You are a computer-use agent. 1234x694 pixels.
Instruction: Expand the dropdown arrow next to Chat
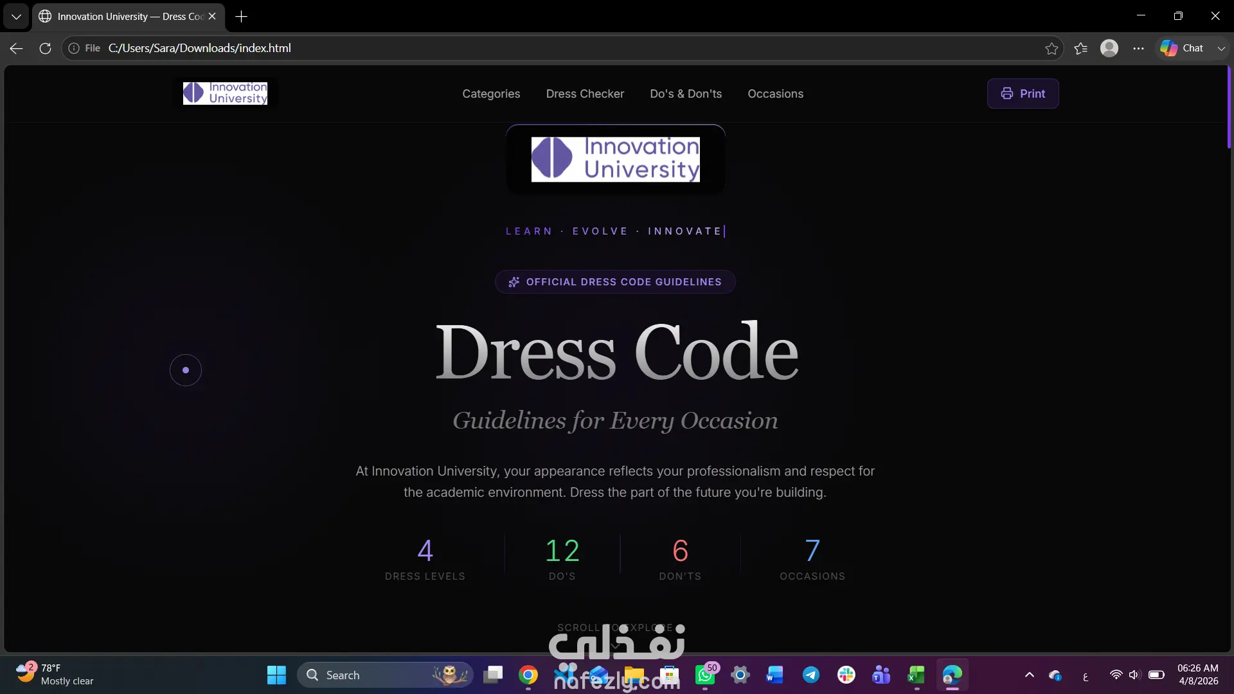[1221, 48]
